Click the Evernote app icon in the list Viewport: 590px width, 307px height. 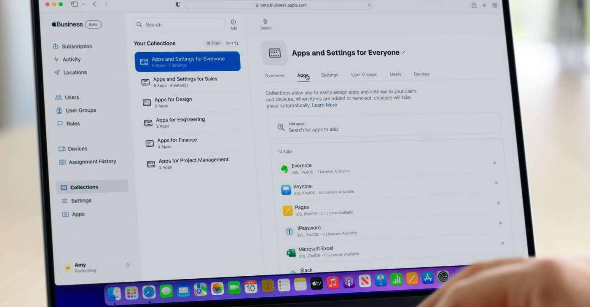284,169
